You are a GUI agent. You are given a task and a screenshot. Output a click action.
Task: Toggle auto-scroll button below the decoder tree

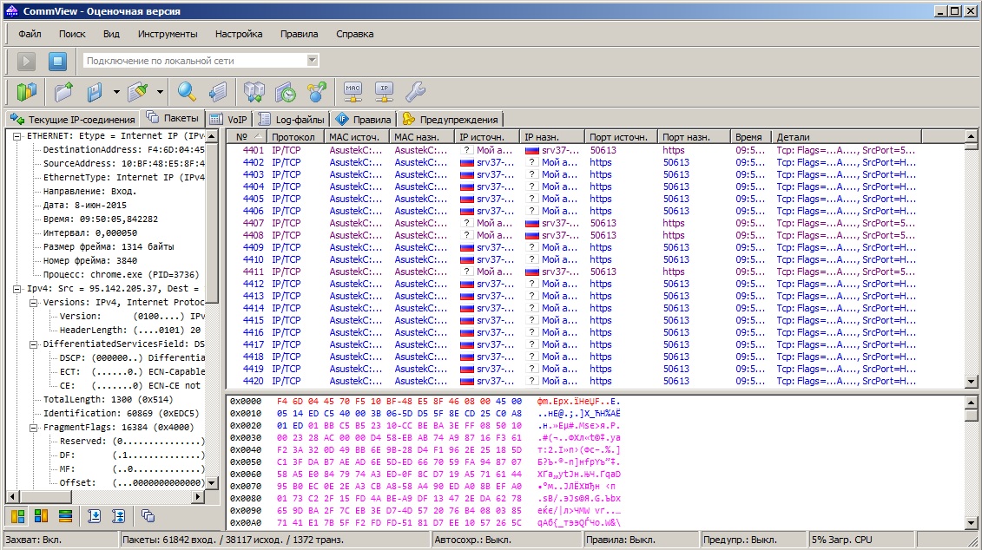95,516
